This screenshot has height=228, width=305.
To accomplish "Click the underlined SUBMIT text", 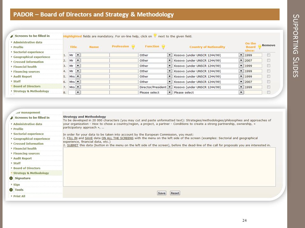I will coord(73,145).
